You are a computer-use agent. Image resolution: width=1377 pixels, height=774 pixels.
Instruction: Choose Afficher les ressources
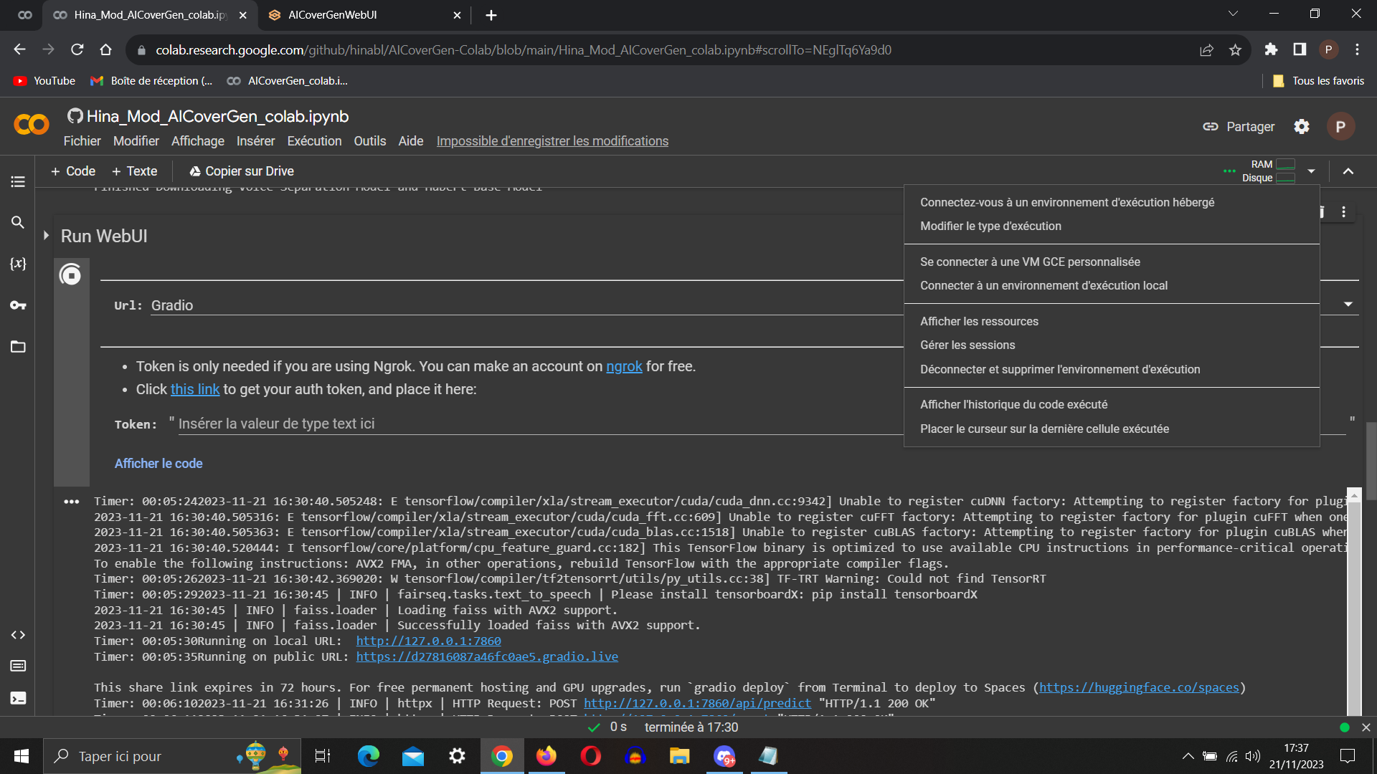(x=1112, y=322)
